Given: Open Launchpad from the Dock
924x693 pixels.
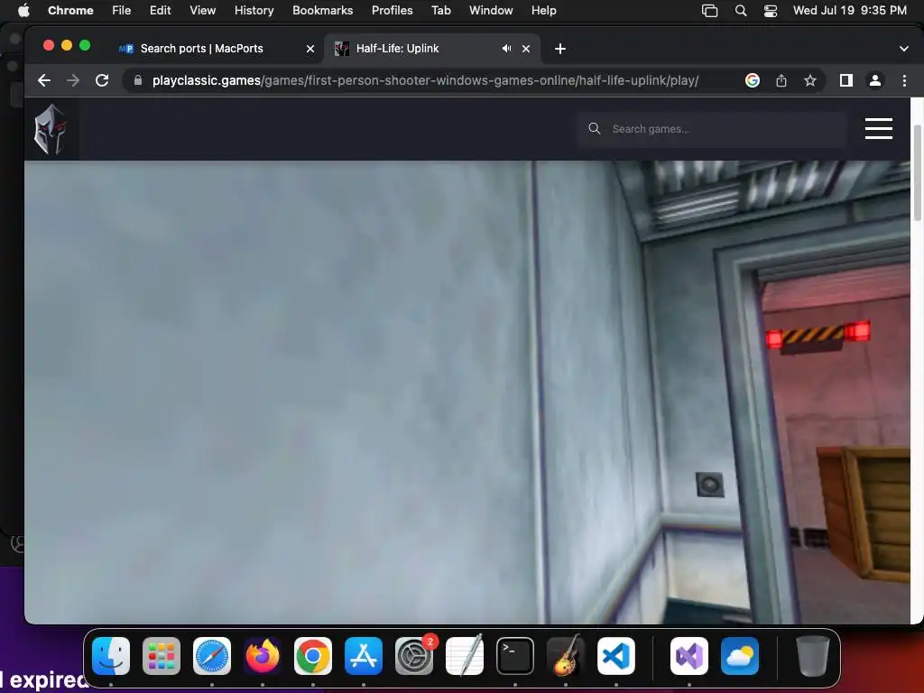Looking at the screenshot, I should [162, 656].
